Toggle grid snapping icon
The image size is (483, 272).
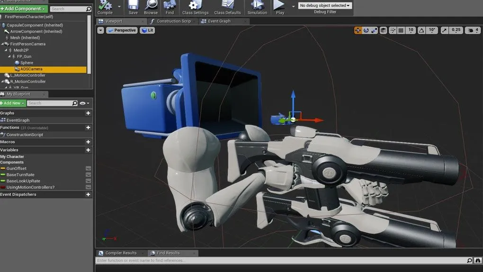(x=401, y=30)
